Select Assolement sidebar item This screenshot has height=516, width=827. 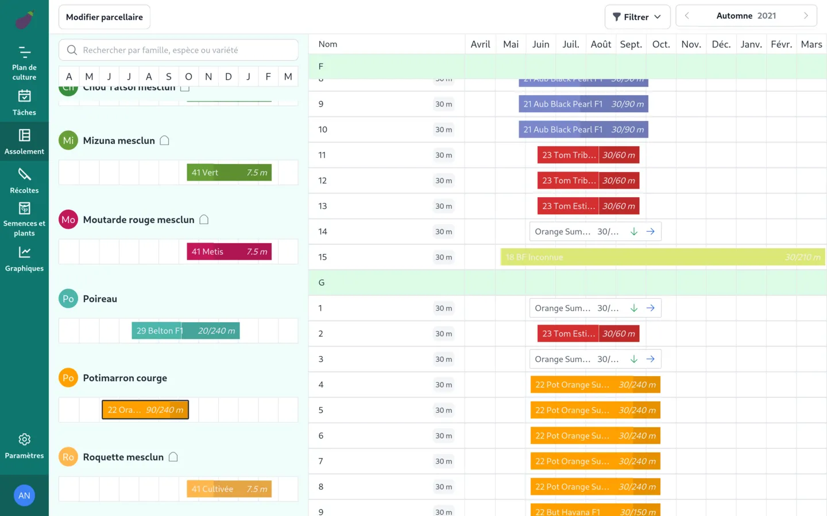pyautogui.click(x=24, y=142)
